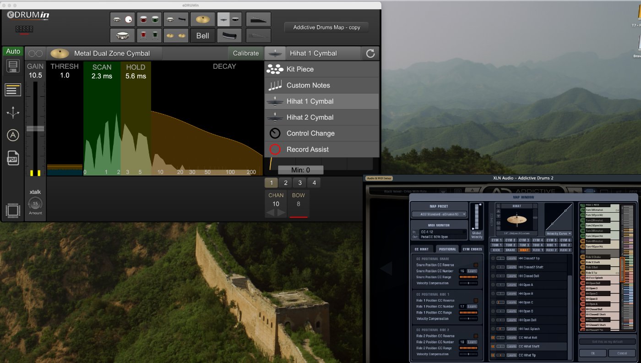The height and width of the screenshot is (363, 641).
Task: Switch to the CC HIHAT tab
Action: tap(422, 249)
